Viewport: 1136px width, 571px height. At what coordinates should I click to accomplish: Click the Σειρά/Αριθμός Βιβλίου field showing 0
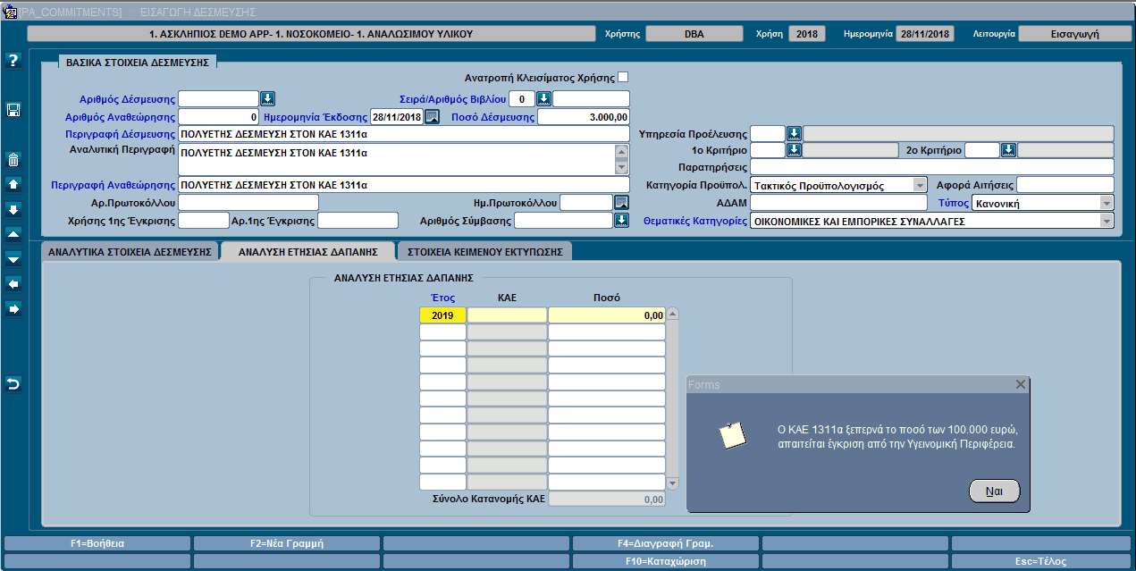pos(522,98)
